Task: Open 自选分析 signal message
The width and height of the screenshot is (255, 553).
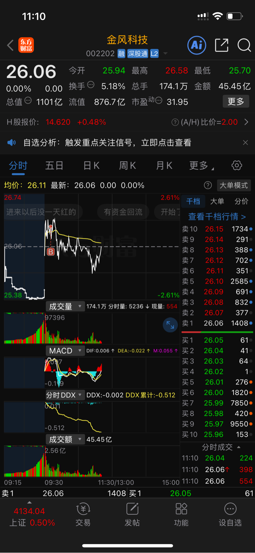Action: pyautogui.click(x=107, y=143)
